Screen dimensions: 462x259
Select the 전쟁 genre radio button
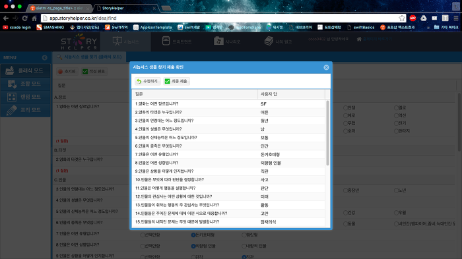[345, 108]
